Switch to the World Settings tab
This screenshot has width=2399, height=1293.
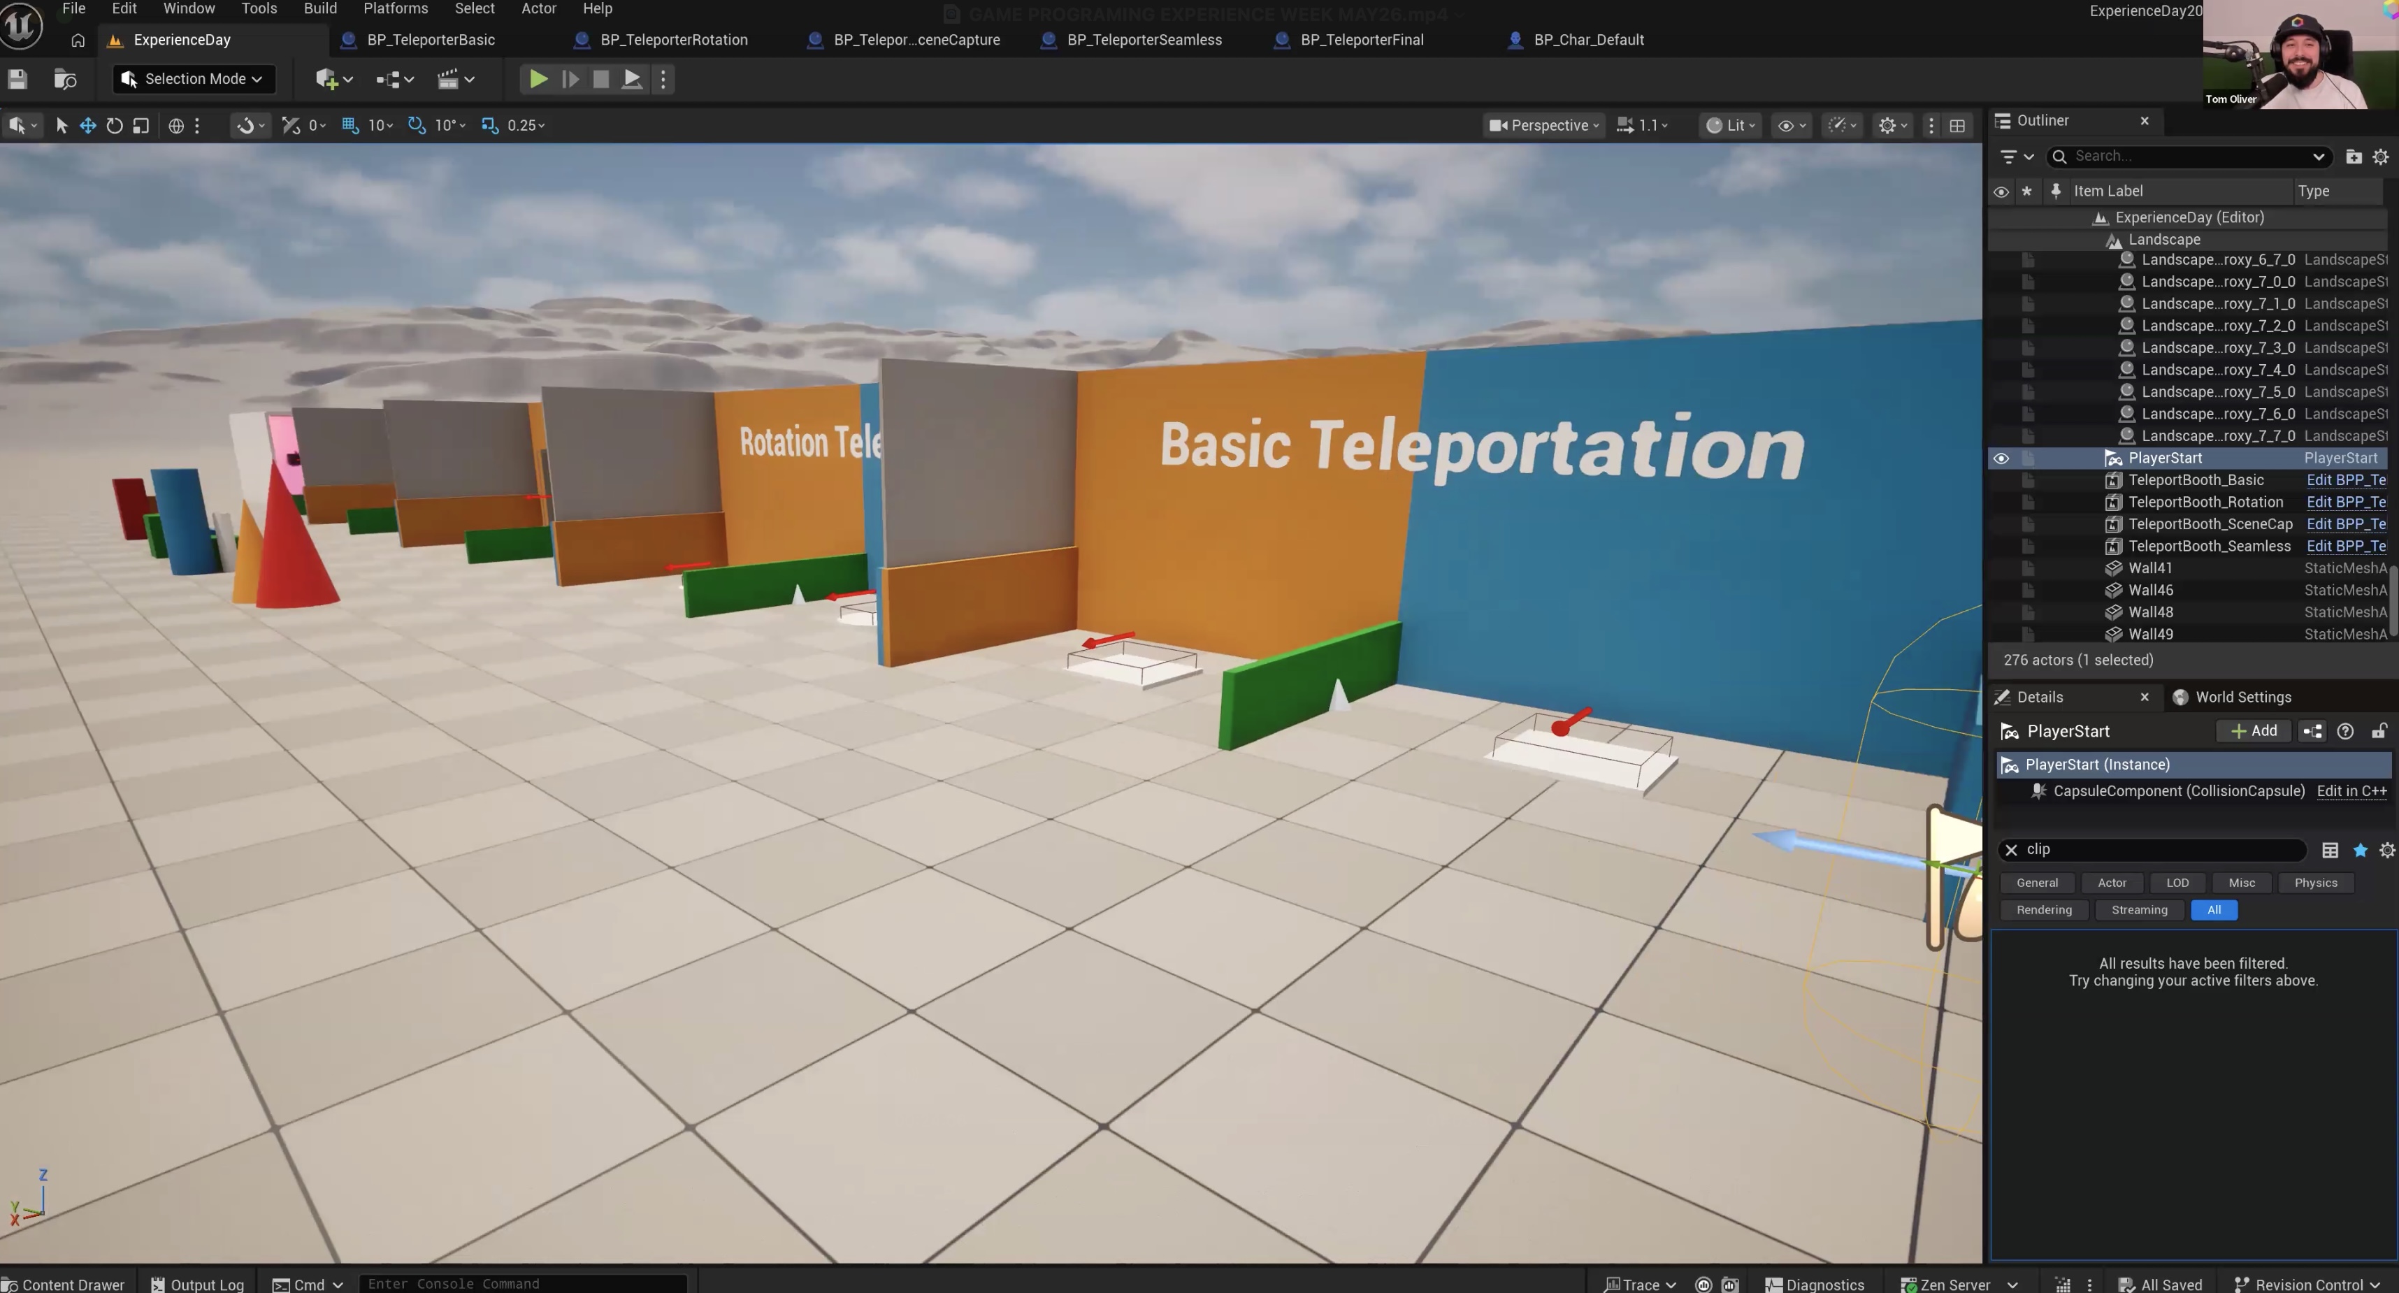(x=2242, y=698)
